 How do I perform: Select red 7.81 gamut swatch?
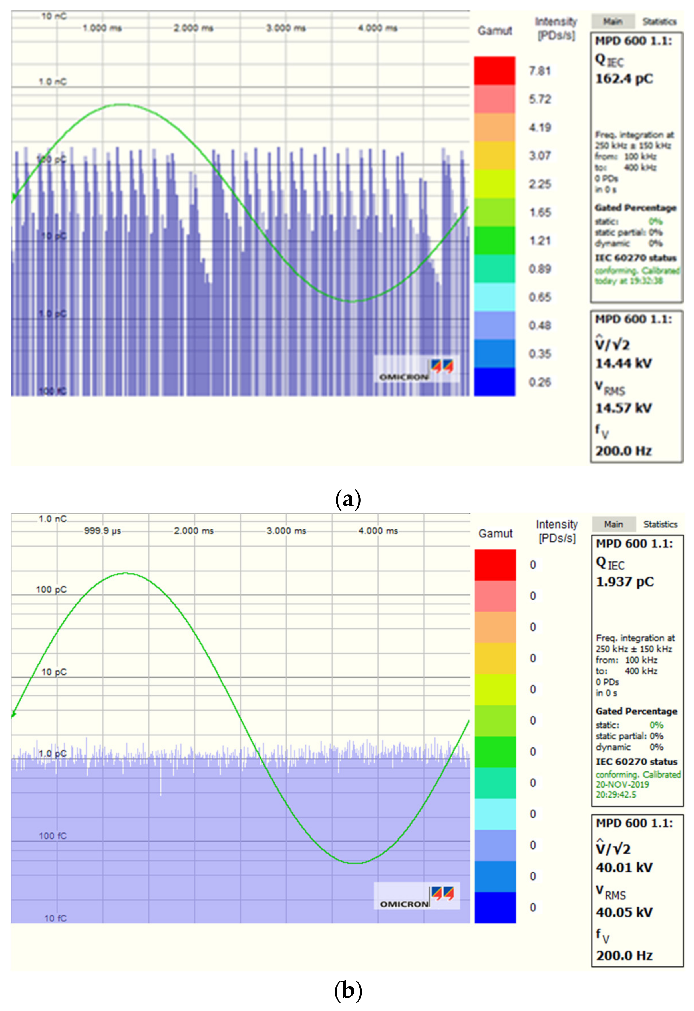click(495, 70)
